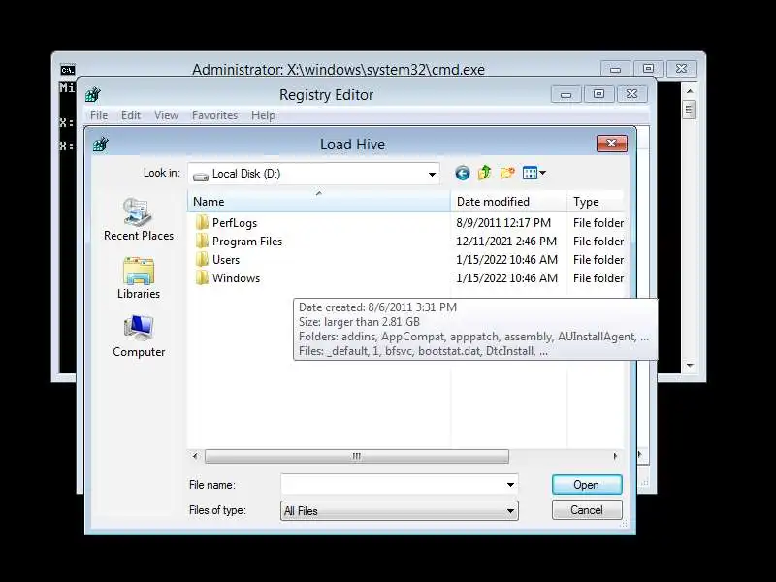Click the cmd.exe window system icon
Screen dimensions: 776x582
pyautogui.click(x=68, y=70)
